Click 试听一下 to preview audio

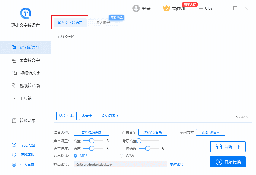click(228, 147)
